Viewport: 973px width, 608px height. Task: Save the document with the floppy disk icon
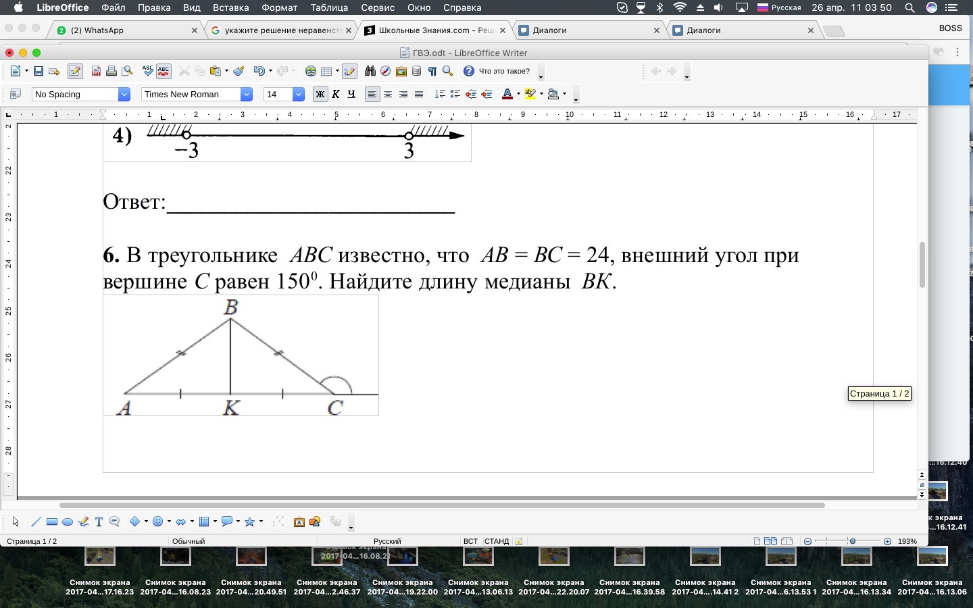[x=39, y=71]
